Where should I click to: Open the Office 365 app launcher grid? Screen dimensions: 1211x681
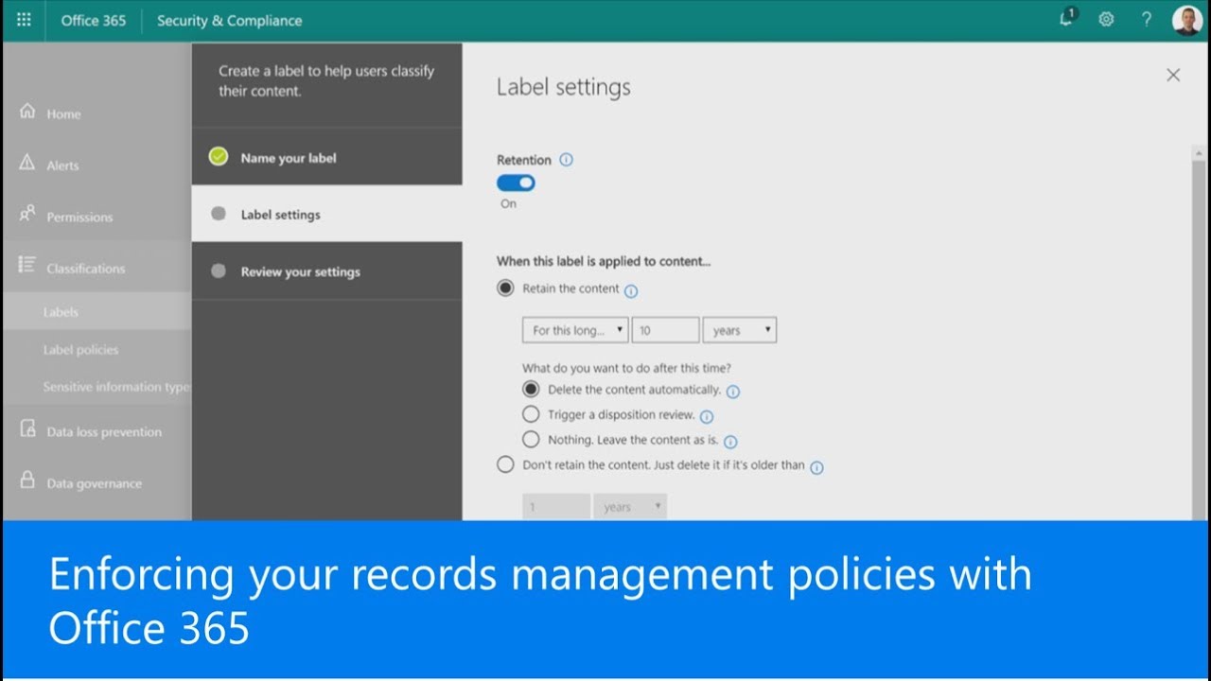coord(24,20)
